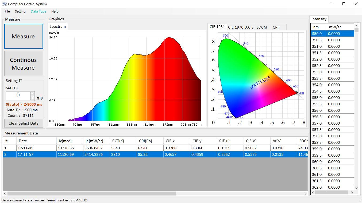Click the mW/sr column header in Intensity table
The width and height of the screenshot is (362, 203).
click(x=341, y=27)
